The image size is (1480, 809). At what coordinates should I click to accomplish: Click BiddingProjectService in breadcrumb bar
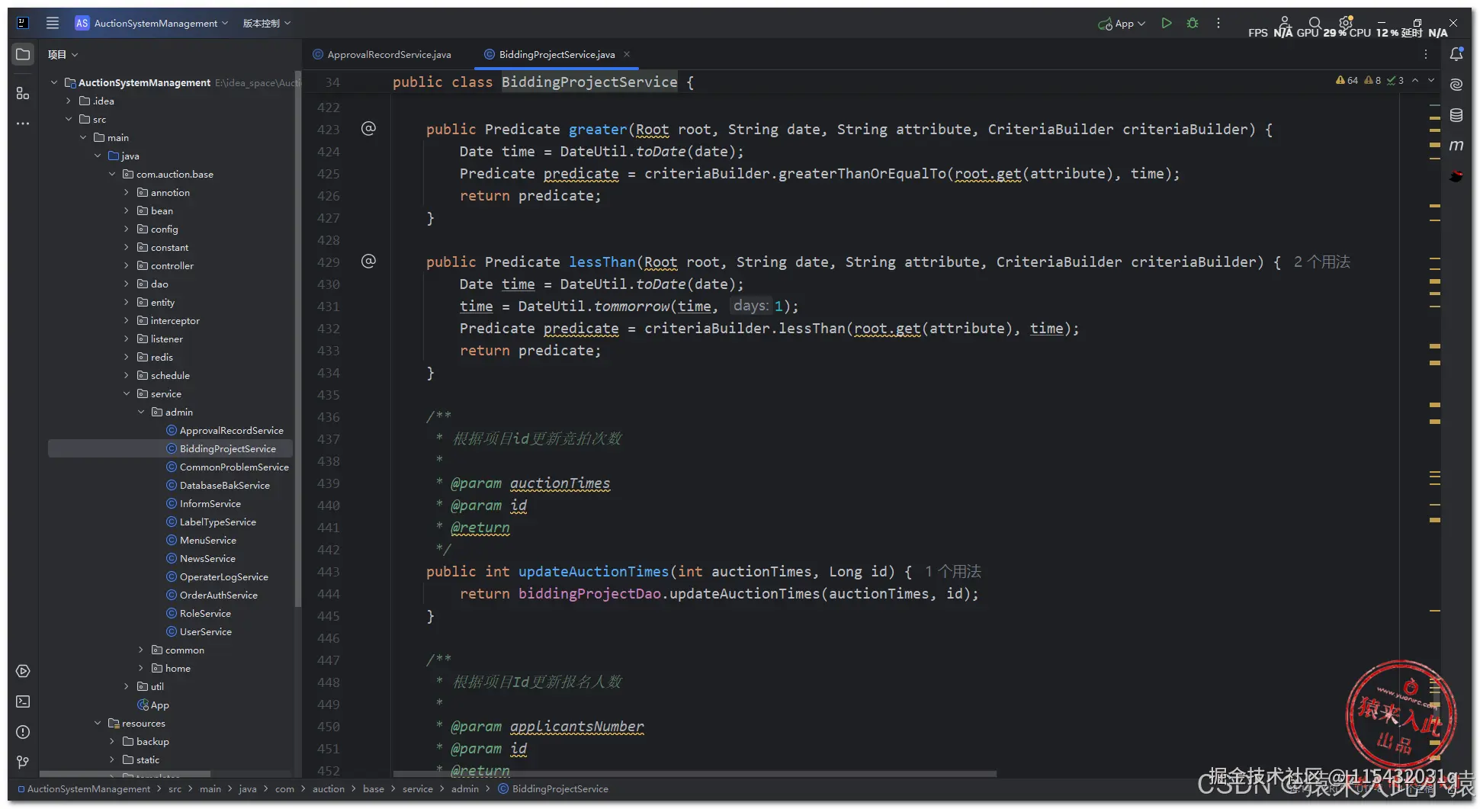tap(554, 788)
